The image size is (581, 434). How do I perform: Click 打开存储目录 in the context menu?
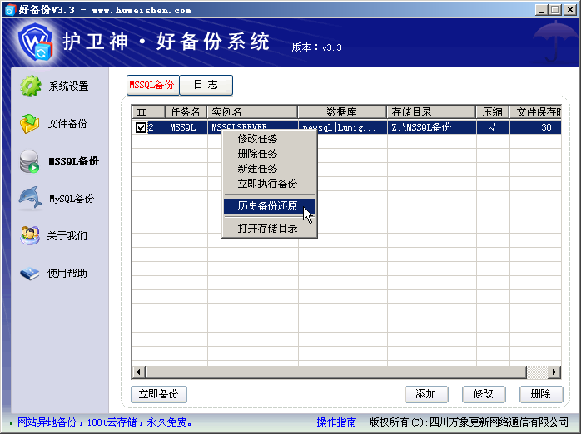[267, 228]
